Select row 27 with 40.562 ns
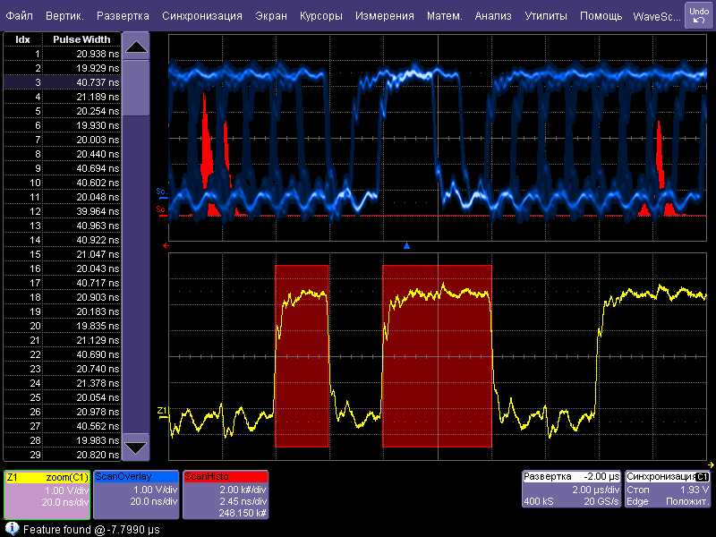 click(62, 426)
